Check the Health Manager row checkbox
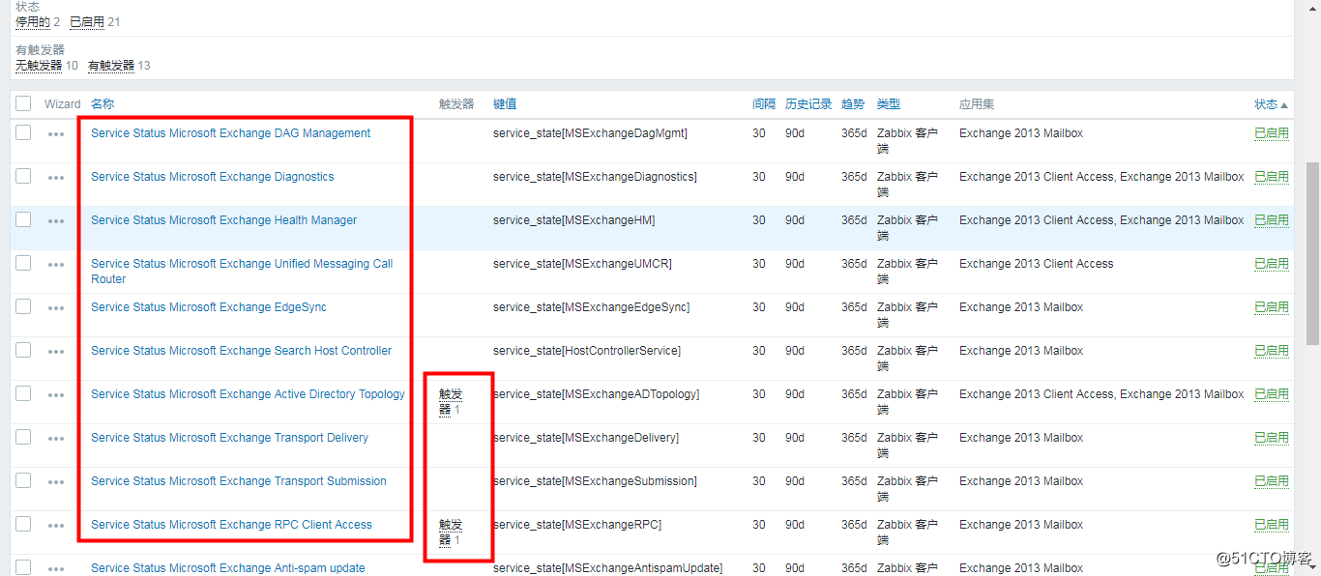Screen dimensions: 1321x576 point(23,219)
